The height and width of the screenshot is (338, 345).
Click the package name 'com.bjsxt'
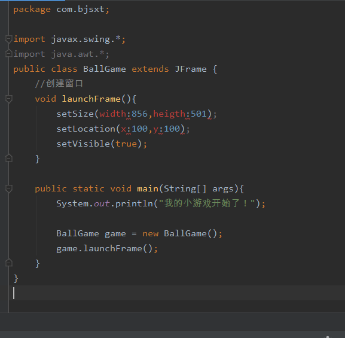[x=80, y=10]
